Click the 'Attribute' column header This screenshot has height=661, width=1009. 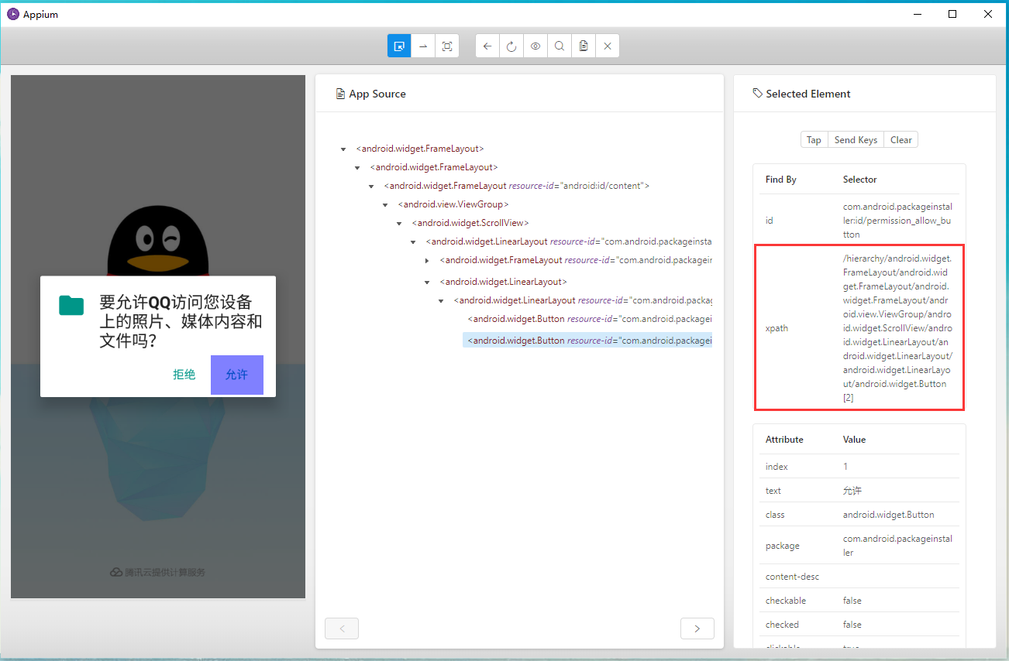tap(784, 440)
